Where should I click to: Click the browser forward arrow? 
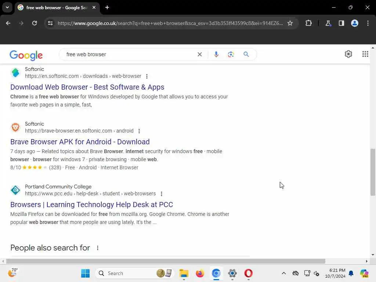[x=21, y=23]
